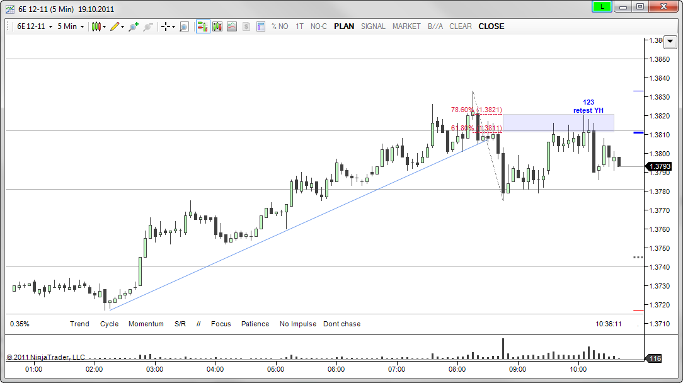Expand the drawing tools dropdown arrow
Screen dimensions: 683x383
tap(122, 27)
